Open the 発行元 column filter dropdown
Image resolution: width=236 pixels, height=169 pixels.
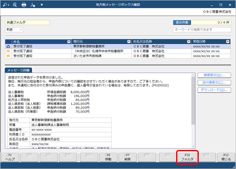129,41
